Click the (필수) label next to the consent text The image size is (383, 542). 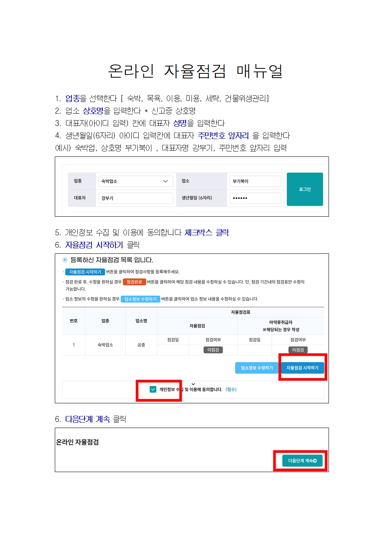231,389
